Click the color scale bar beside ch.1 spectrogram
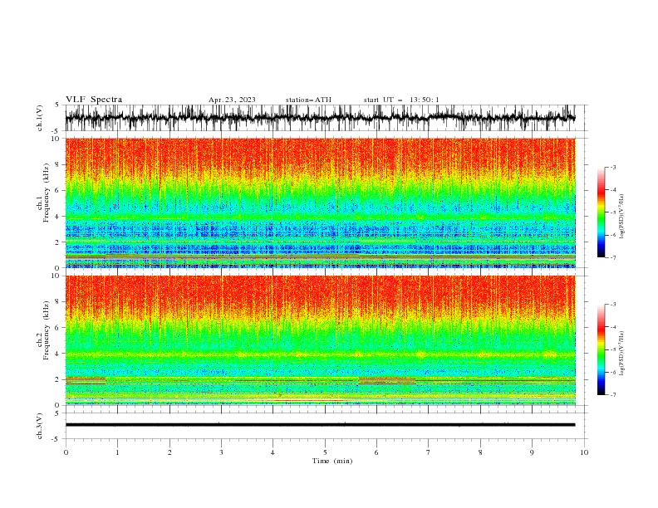The width and height of the screenshot is (658, 508). (602, 212)
